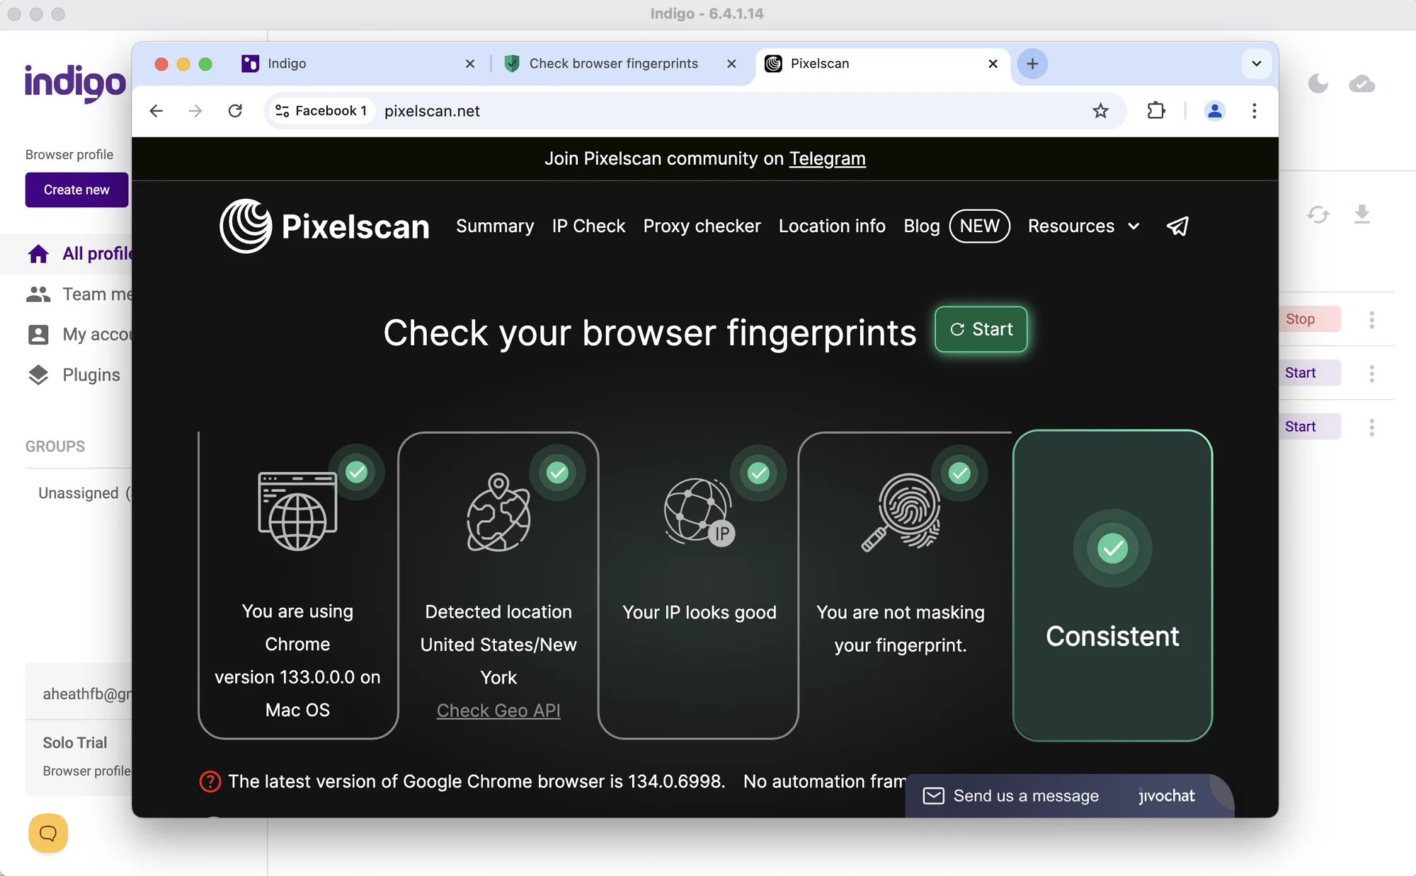
Task: Close the Check browser fingerprints tab
Action: (731, 64)
